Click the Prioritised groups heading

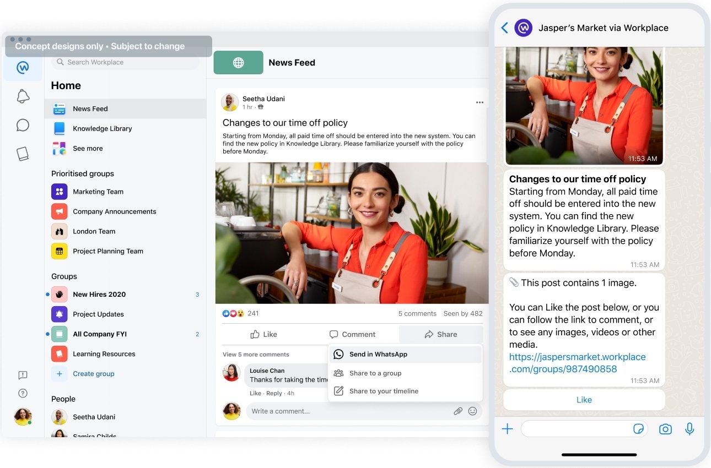click(x=83, y=174)
